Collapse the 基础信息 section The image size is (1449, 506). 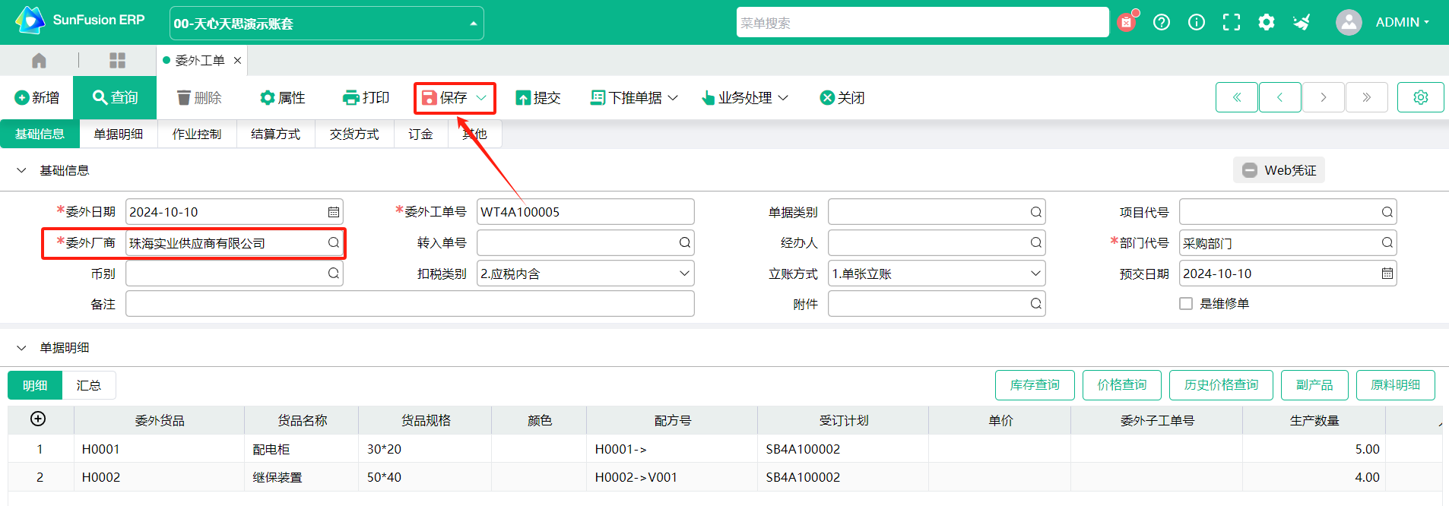point(21,170)
